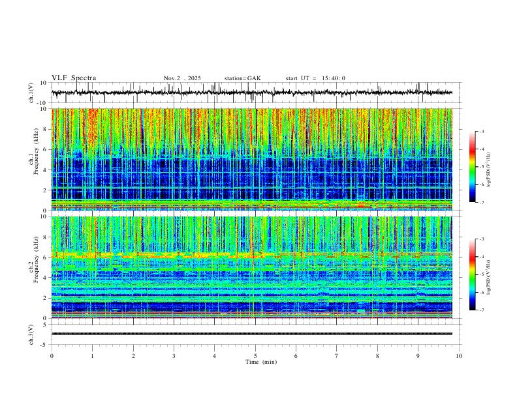The image size is (517, 399).
Task: Click the ch.3 flat black signal band
Action: [x=252, y=334]
